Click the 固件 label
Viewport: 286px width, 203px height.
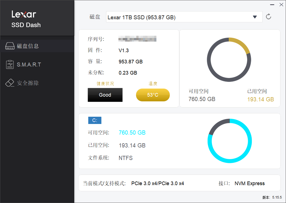tap(95, 50)
